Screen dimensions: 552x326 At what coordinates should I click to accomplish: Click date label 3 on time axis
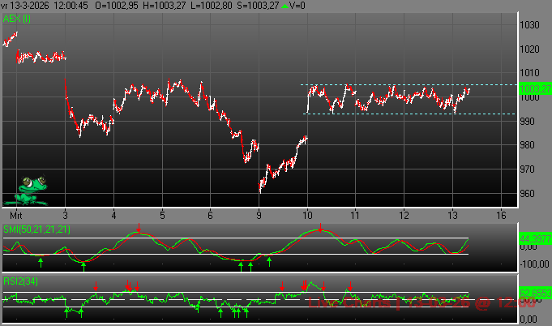coord(65,216)
